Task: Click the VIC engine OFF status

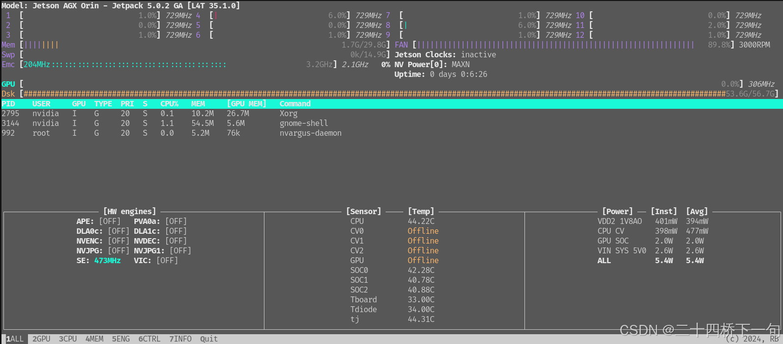Action: click(167, 261)
